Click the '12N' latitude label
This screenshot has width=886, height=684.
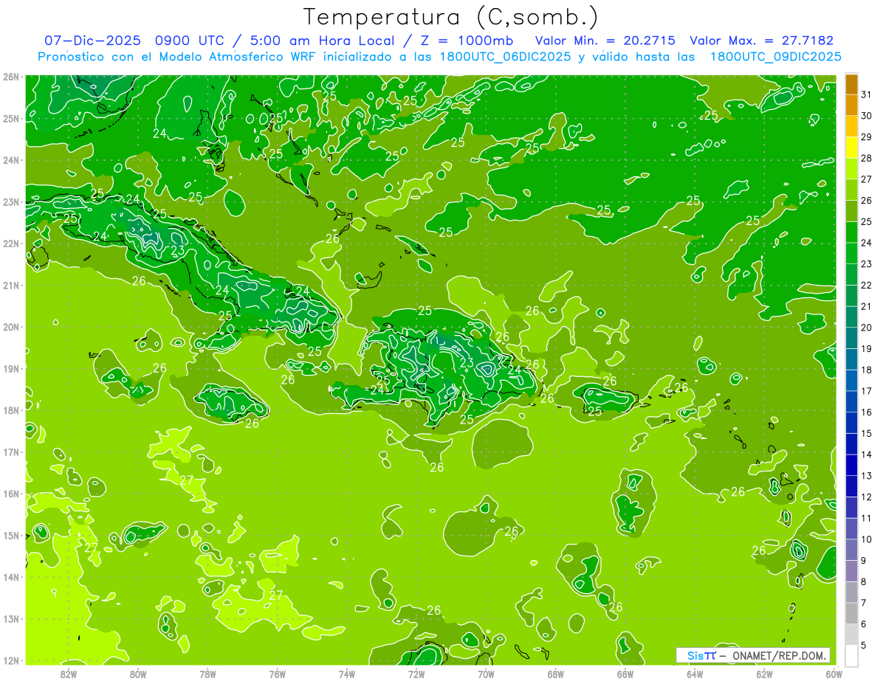pos(11,660)
